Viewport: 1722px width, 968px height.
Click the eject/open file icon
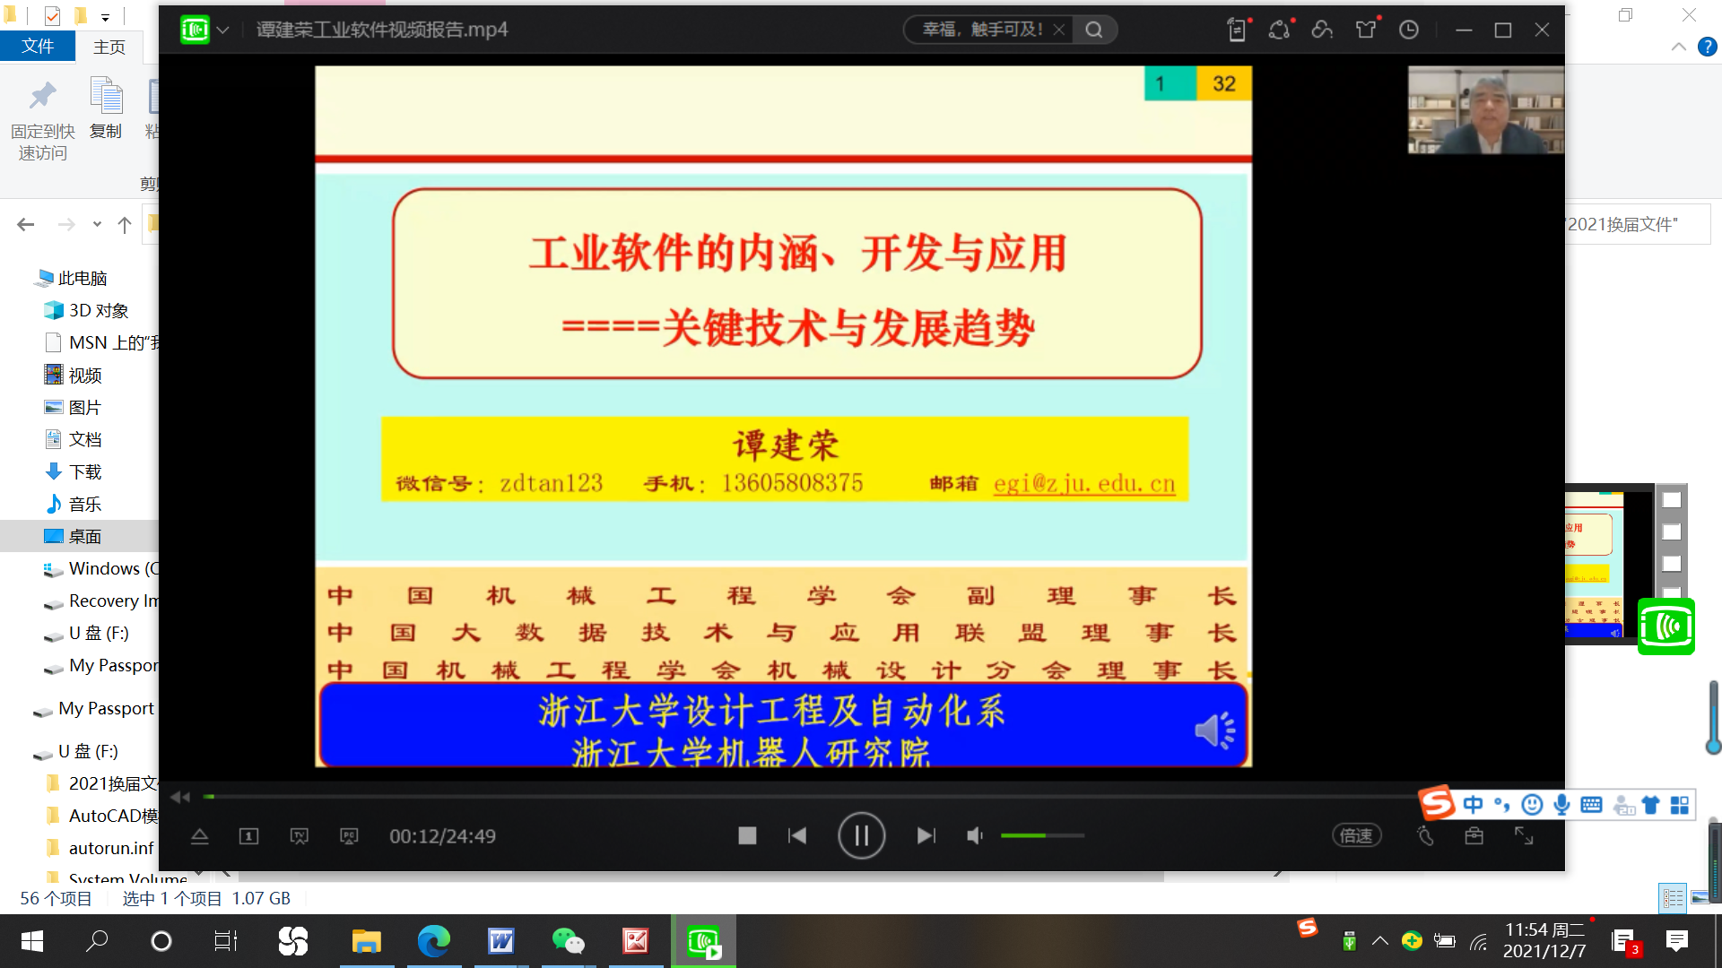200,835
